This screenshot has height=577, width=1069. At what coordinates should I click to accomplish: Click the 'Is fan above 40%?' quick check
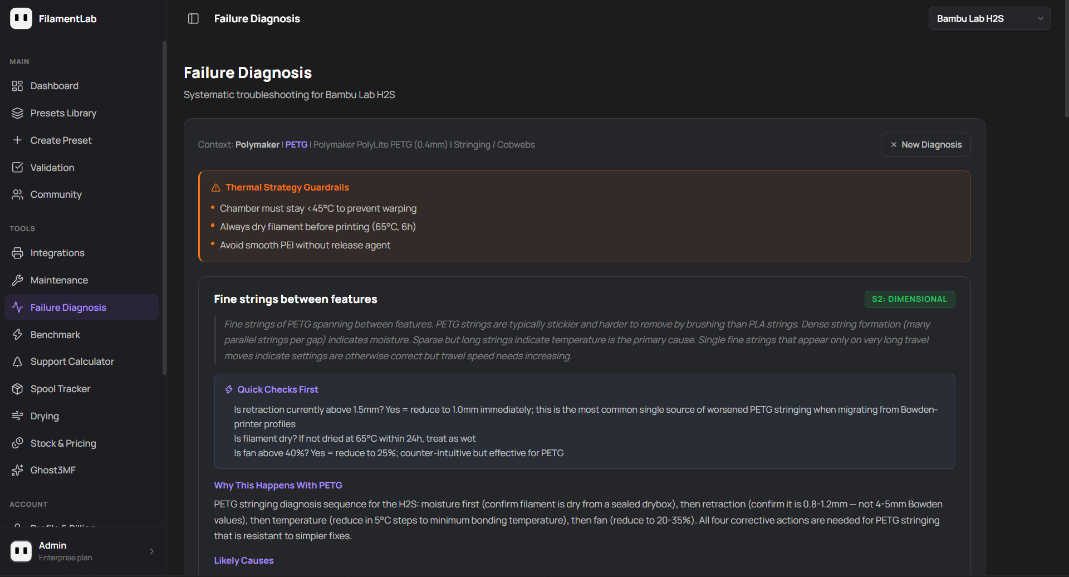399,453
